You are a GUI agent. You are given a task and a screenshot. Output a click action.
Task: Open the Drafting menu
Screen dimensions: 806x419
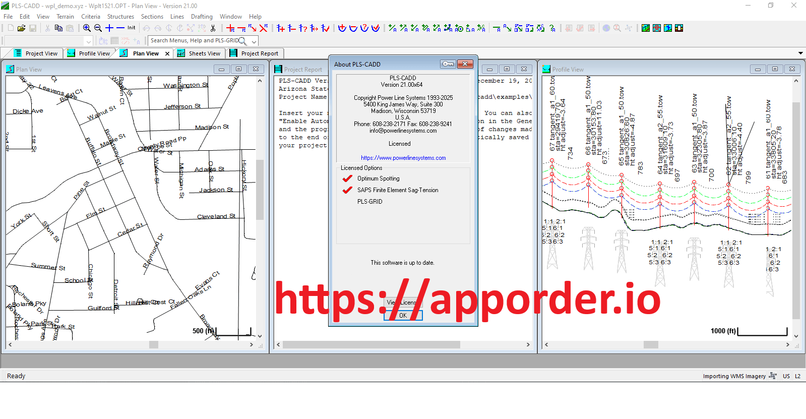coord(202,17)
